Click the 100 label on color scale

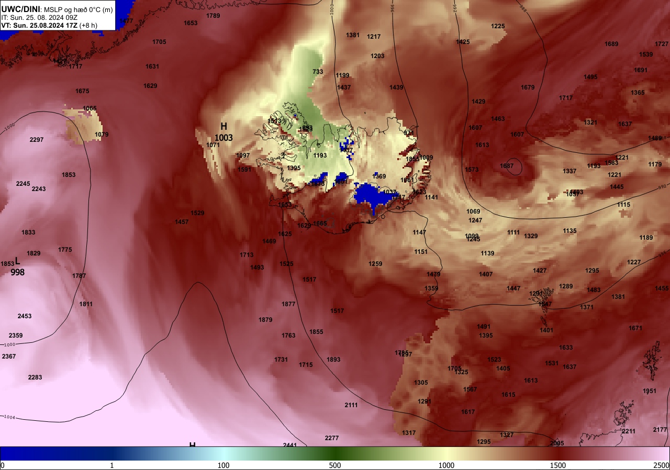[224, 465]
